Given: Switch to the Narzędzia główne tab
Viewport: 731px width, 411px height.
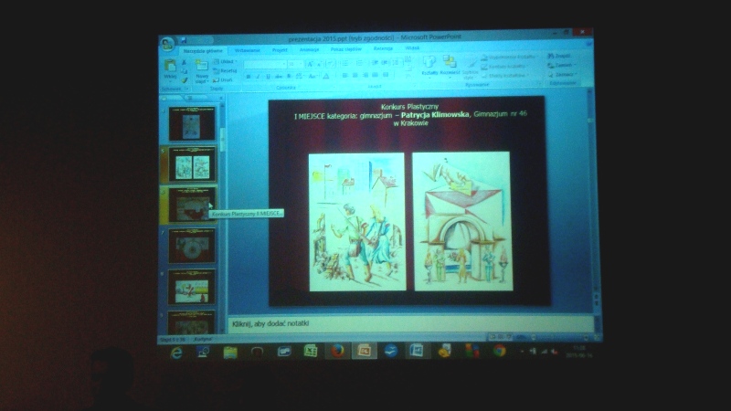Looking at the screenshot, I should click(203, 51).
